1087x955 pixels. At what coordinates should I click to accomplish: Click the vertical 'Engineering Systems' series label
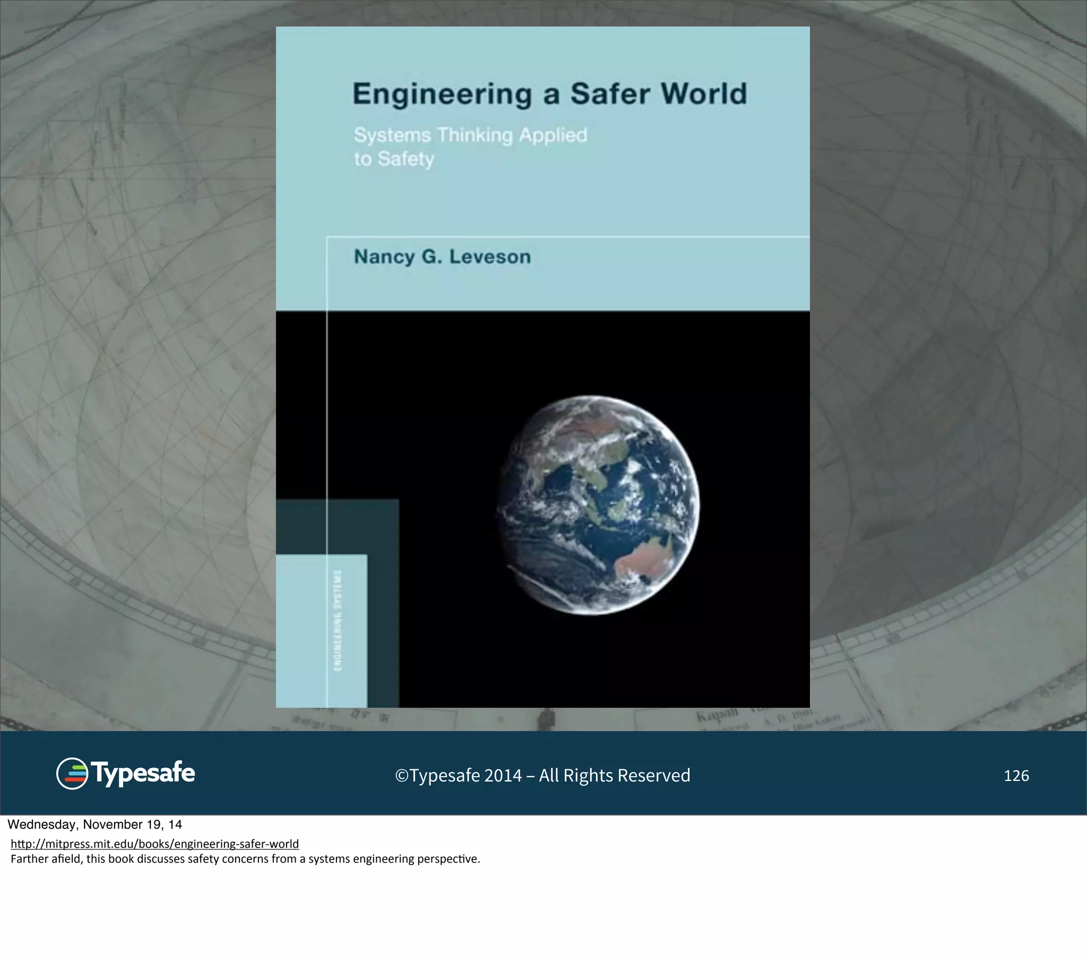338,620
